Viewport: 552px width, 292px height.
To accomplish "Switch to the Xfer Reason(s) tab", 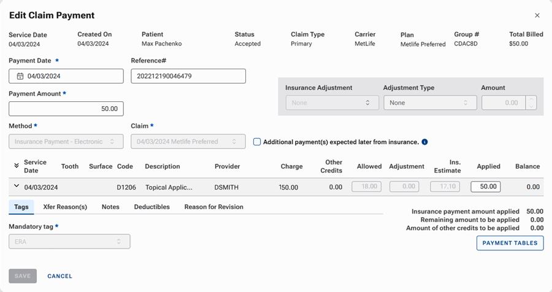I will point(65,207).
